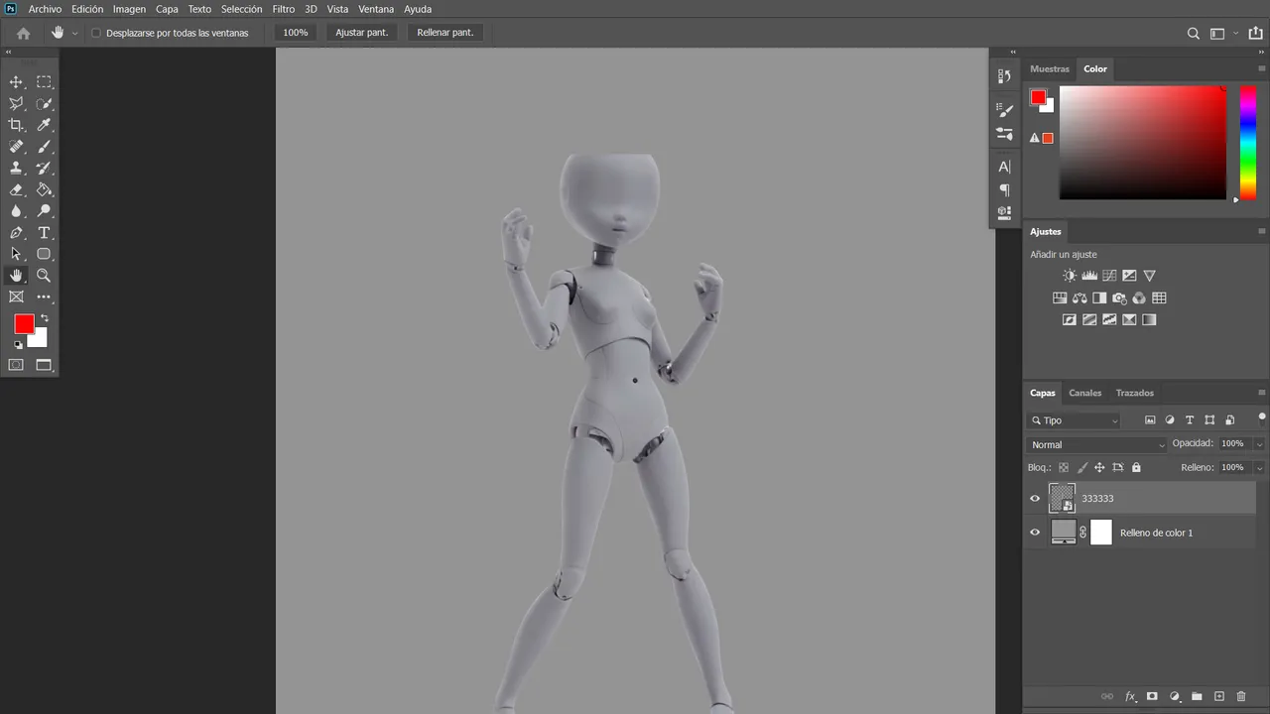Select the Frame tool

(x=16, y=297)
